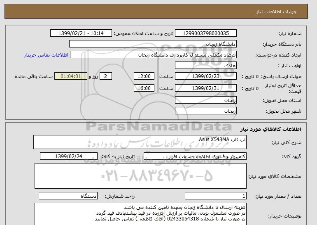Click the goods need date field 1399/02/24
Viewport: 317px width, 225px height.
(x=69, y=156)
